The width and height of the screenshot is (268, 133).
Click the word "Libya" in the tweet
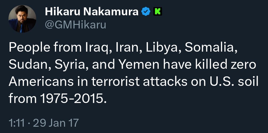pyautogui.click(x=161, y=48)
